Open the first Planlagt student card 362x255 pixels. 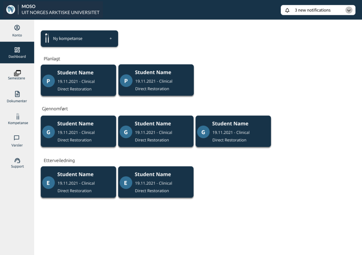(78, 80)
